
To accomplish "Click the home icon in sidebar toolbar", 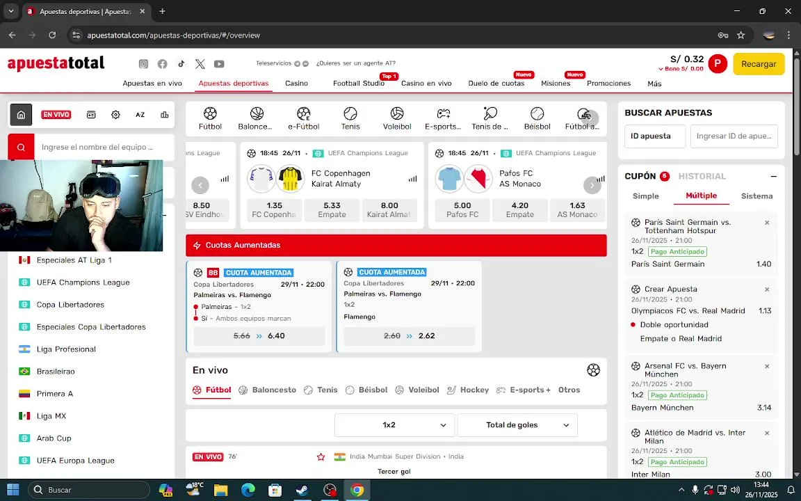I will 21,115.
